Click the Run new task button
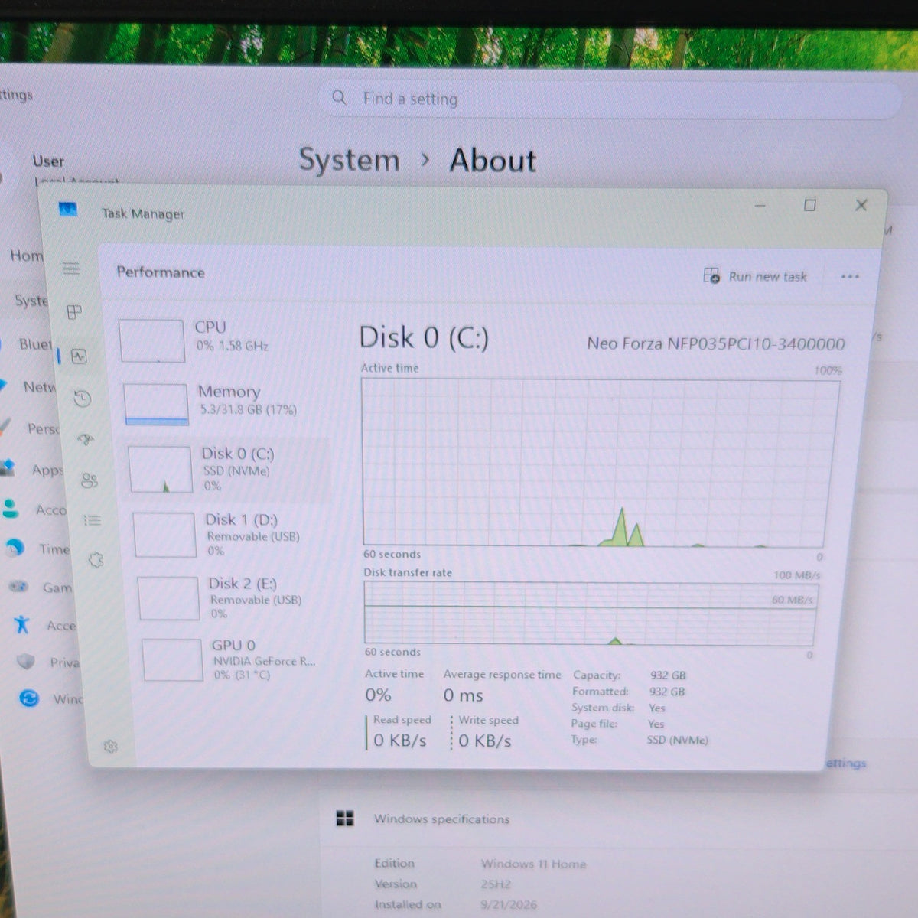 [755, 276]
